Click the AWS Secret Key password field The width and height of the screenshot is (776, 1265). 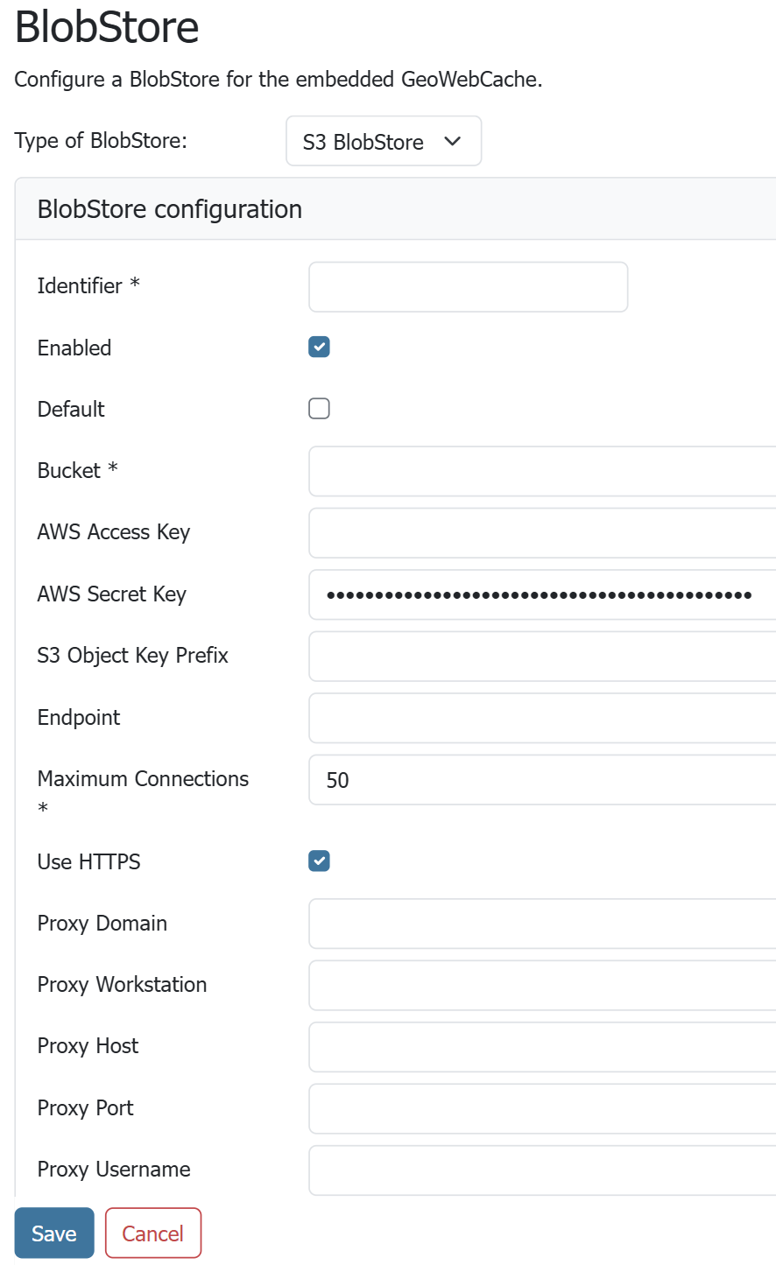coord(542,595)
